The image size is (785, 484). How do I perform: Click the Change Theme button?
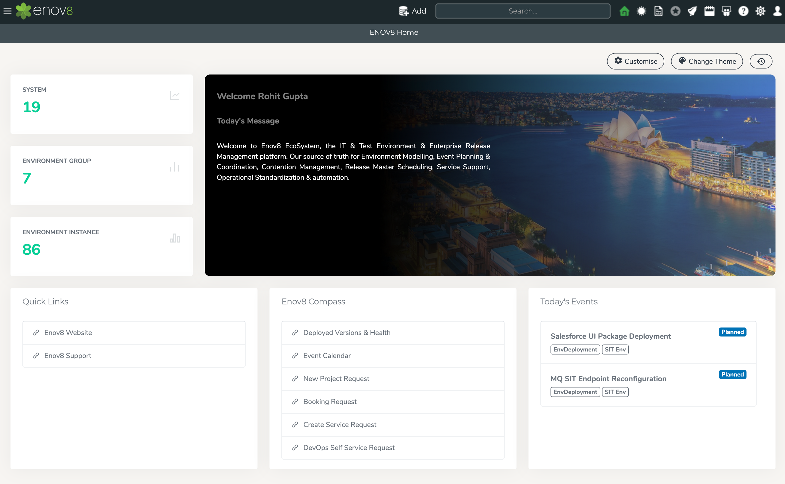point(706,61)
